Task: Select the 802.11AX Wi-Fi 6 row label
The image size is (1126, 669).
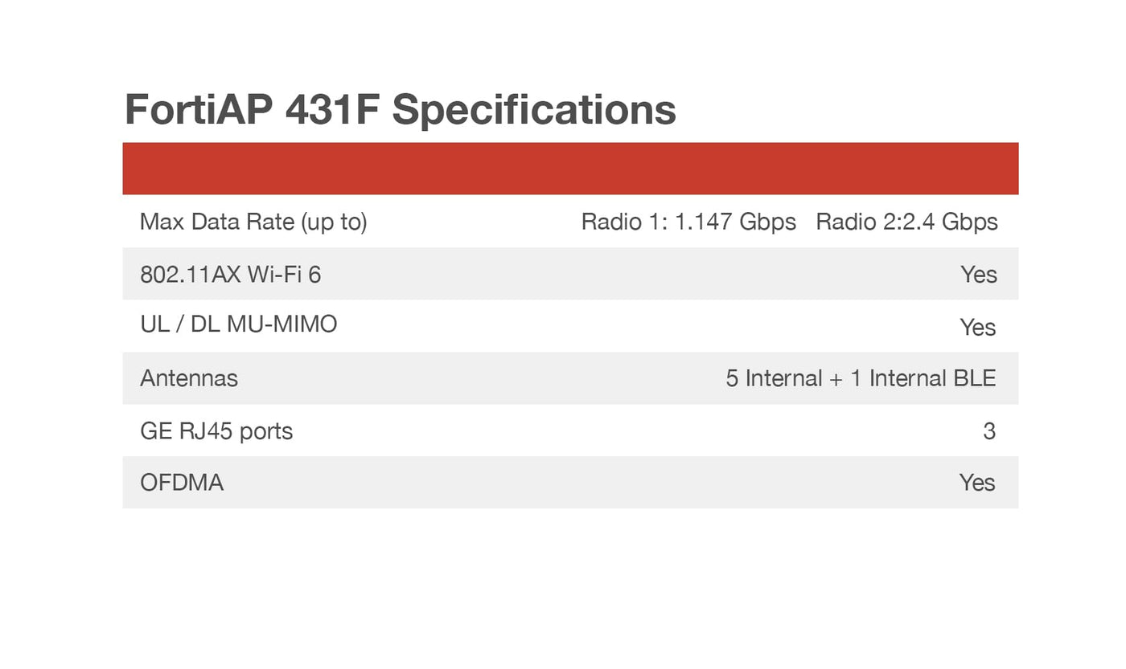Action: click(230, 275)
